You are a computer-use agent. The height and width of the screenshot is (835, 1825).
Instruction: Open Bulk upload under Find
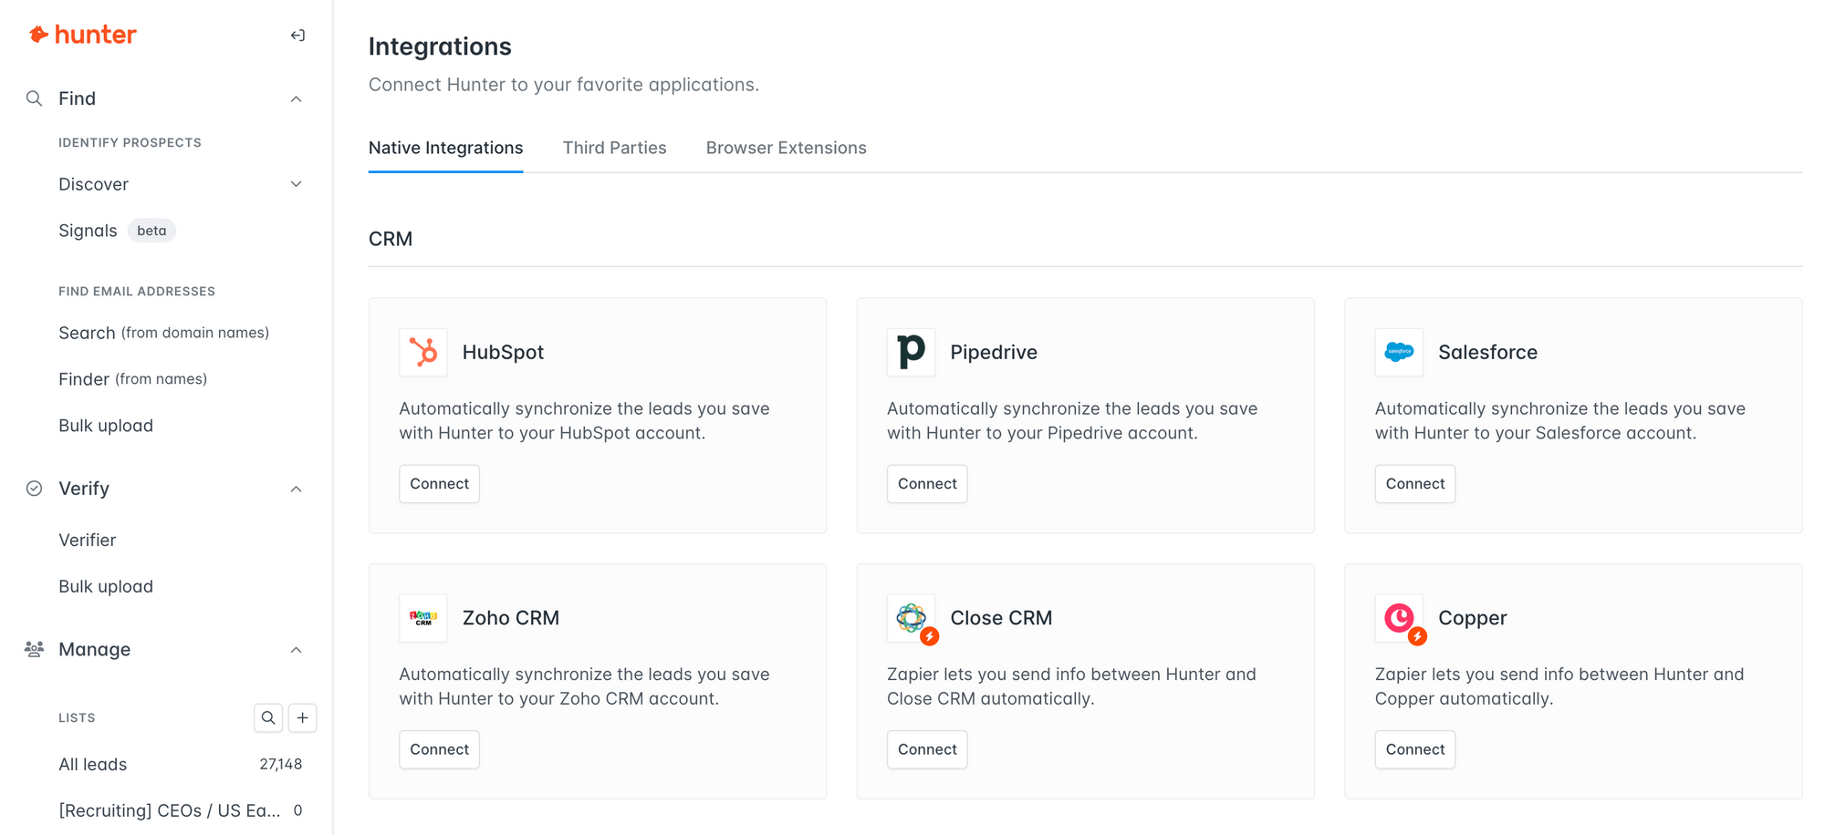(x=106, y=426)
